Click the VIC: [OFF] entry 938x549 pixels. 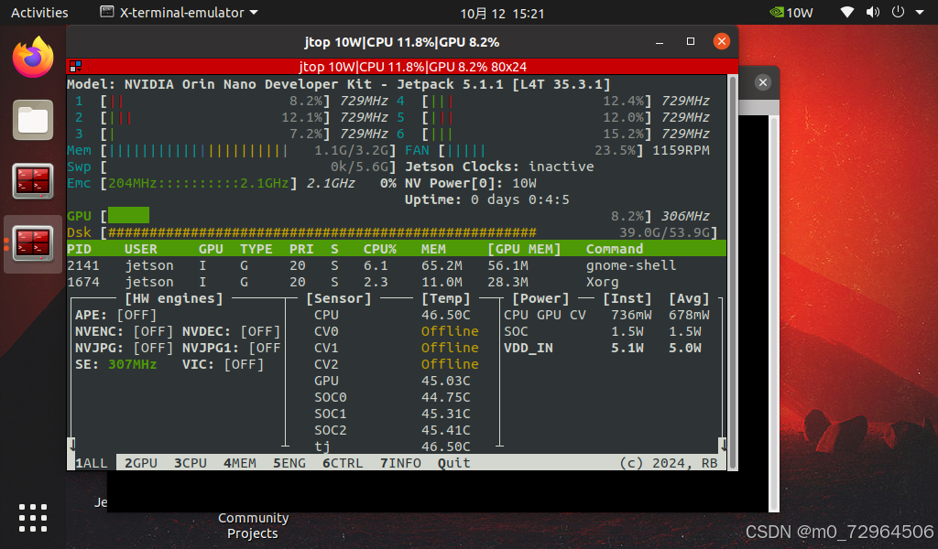point(224,364)
